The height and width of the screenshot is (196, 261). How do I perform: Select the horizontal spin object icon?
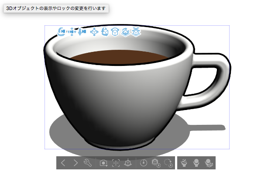click(125, 32)
